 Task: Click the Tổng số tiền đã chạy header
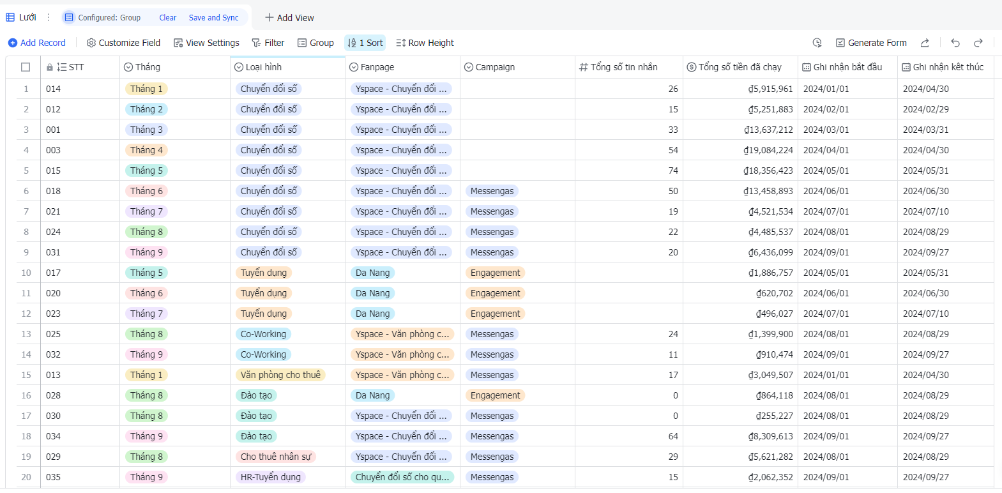(x=740, y=67)
